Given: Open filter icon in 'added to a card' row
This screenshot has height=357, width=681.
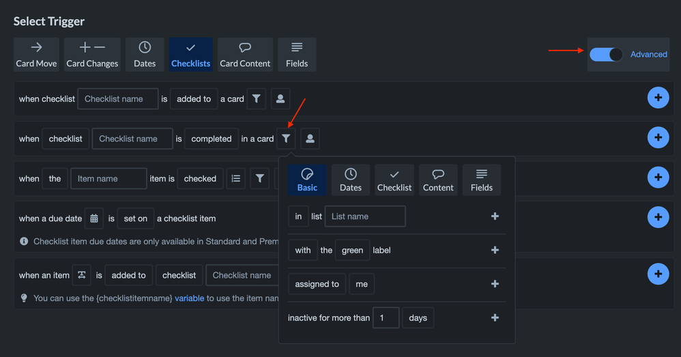Looking at the screenshot, I should [257, 99].
